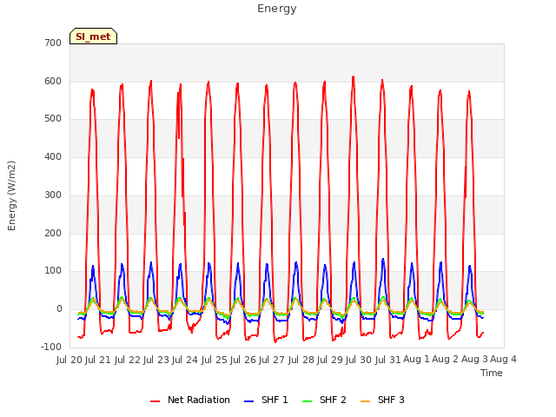This screenshot has width=556, height=417.
Task: Click the Jul 27 x-axis tick label
Action: 272,360
